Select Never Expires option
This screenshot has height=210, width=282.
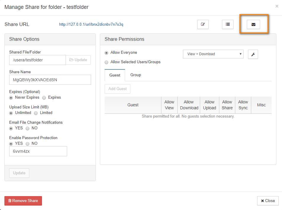[11, 98]
